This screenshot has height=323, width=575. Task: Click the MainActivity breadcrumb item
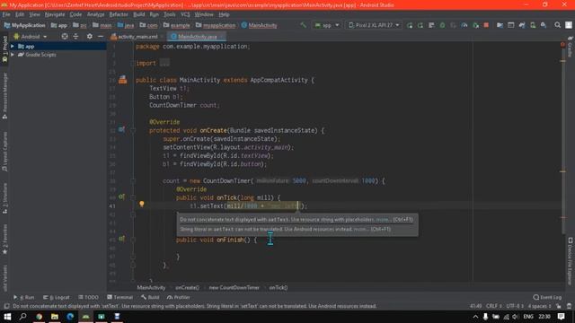coord(260,25)
